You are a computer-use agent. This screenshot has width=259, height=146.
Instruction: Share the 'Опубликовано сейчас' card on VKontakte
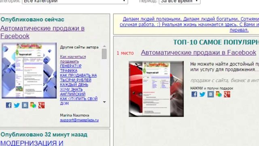point(25,105)
